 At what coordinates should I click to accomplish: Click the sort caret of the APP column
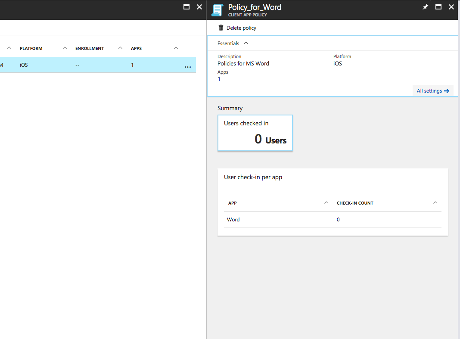click(x=326, y=203)
